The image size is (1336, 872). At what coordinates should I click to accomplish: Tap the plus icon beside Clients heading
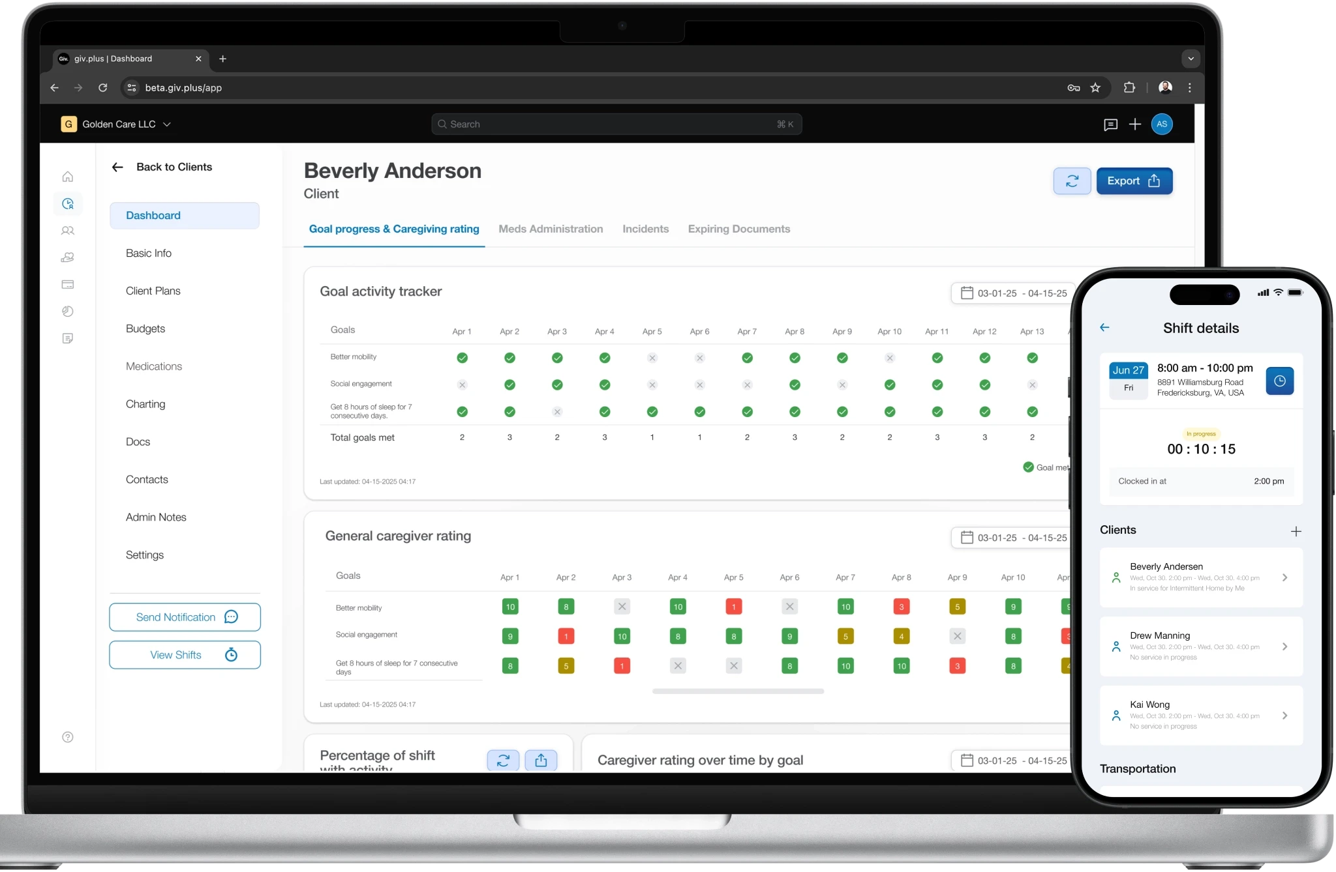click(x=1296, y=531)
